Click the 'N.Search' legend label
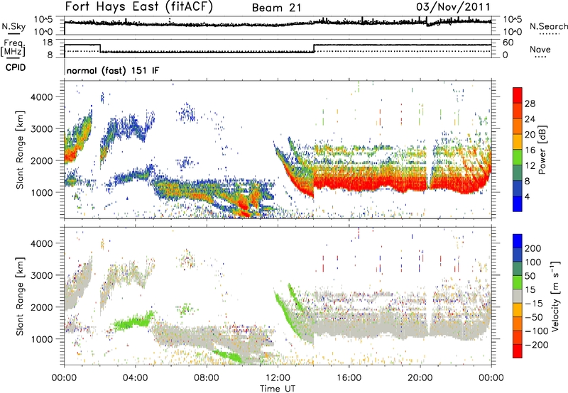Image resolution: width=568 pixels, height=393 pixels. 548,26
